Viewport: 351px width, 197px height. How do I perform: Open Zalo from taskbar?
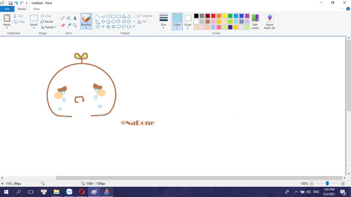(69, 192)
